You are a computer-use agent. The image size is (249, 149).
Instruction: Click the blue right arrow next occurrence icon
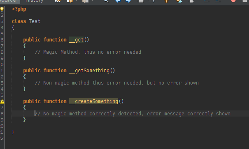(x=128, y=1)
